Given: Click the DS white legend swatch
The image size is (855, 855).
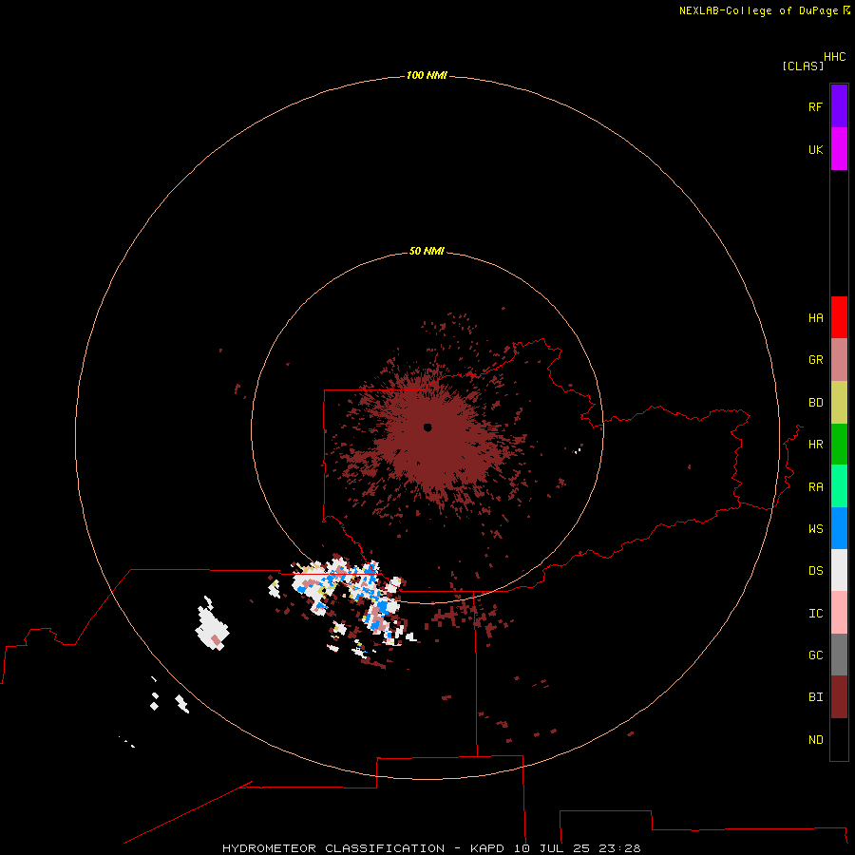Looking at the screenshot, I should tap(839, 570).
